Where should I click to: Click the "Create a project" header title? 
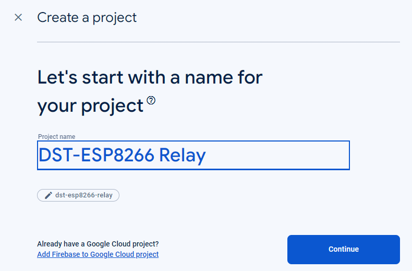click(87, 17)
